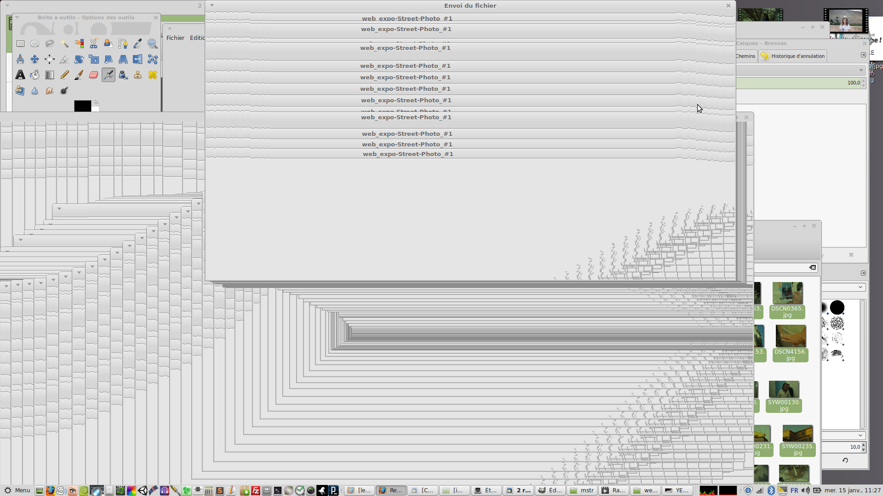Viewport: 883px width, 496px height.
Task: Open Calques dock tab configuration menu
Action: tap(863, 55)
